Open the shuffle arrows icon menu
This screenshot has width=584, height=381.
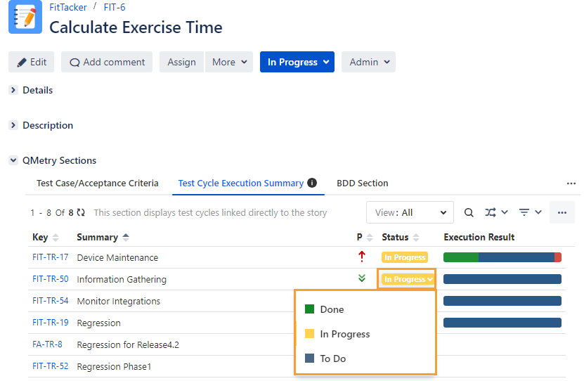(x=496, y=212)
